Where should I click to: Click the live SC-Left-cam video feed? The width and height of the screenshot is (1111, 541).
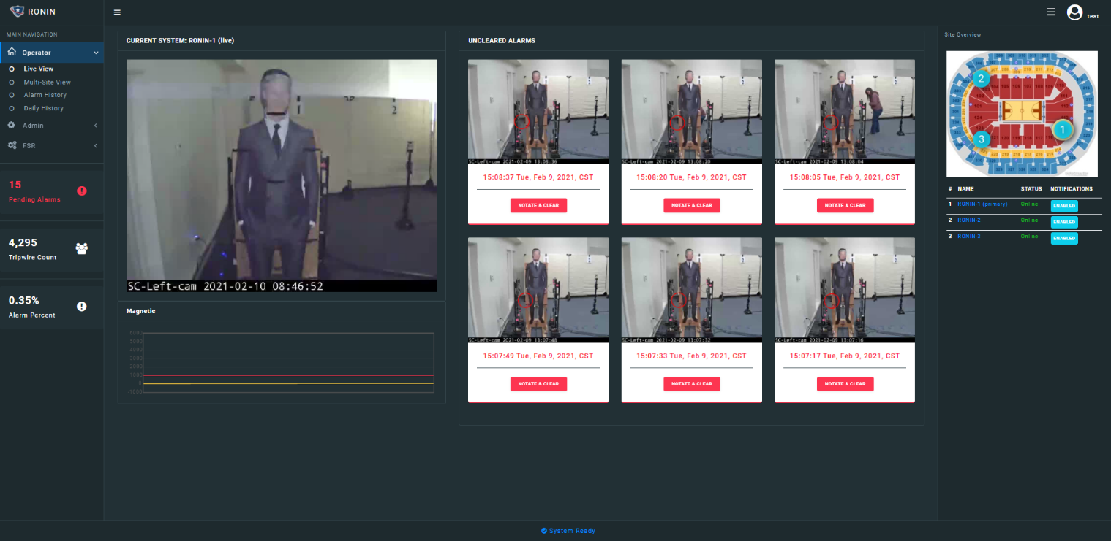(282, 176)
